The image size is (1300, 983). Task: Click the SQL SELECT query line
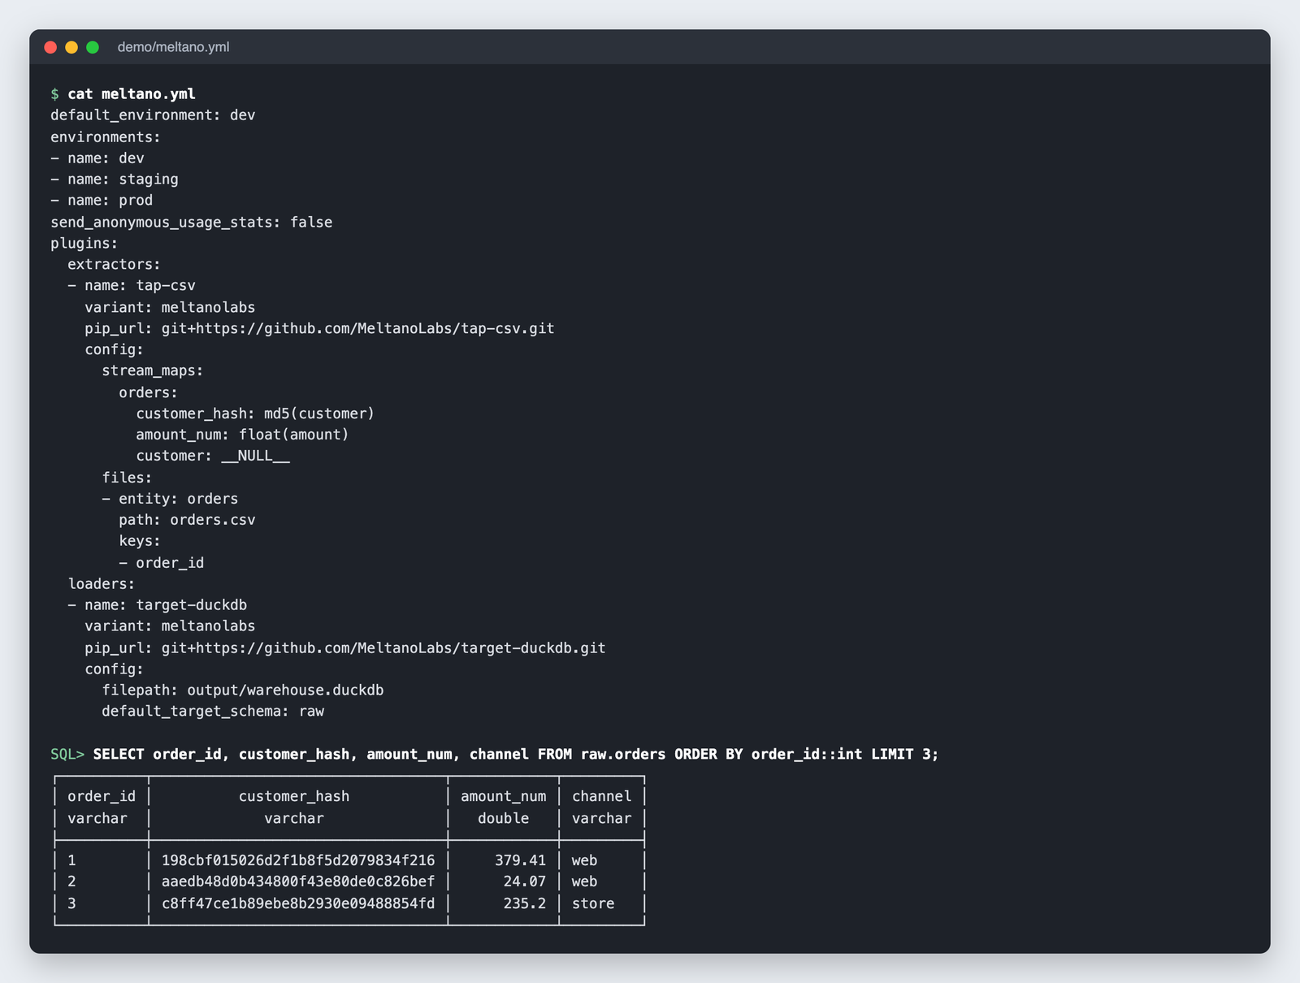tap(516, 755)
